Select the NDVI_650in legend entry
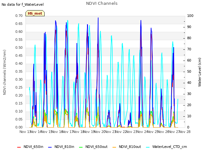The height and width of the screenshot is (153, 204). (30, 147)
